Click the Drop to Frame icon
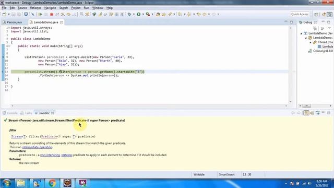Screen dimensions: 334x188 (81, 14)
